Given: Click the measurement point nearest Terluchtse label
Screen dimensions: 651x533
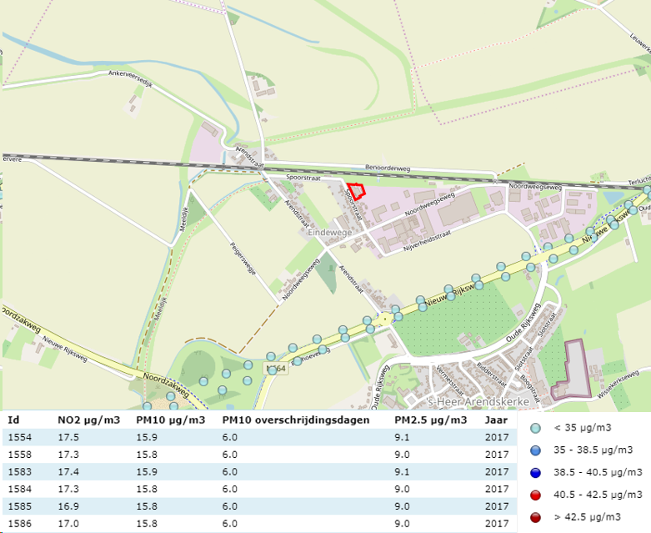Looking at the screenshot, I should 648,191.
